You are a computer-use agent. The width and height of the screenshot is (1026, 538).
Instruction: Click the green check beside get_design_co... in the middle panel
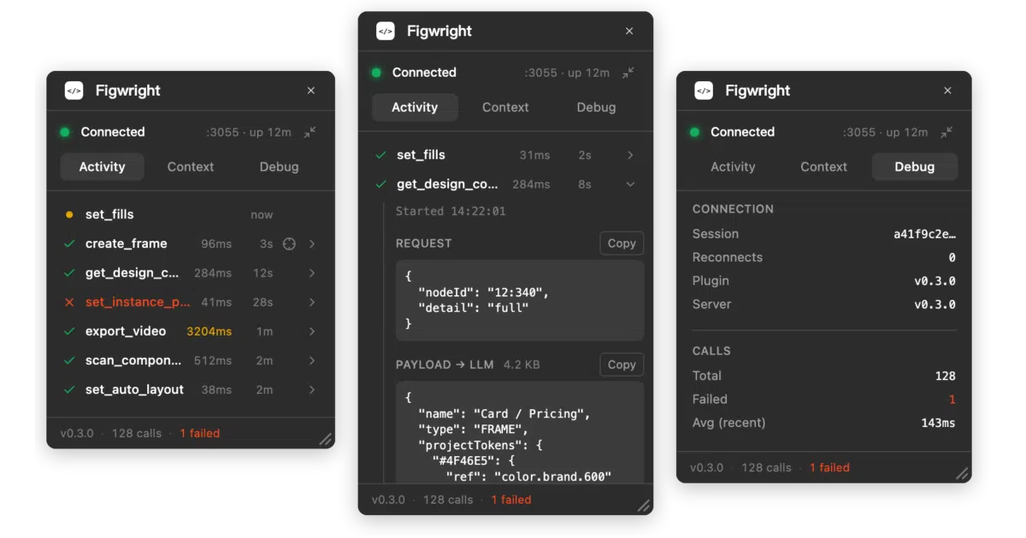pos(381,184)
